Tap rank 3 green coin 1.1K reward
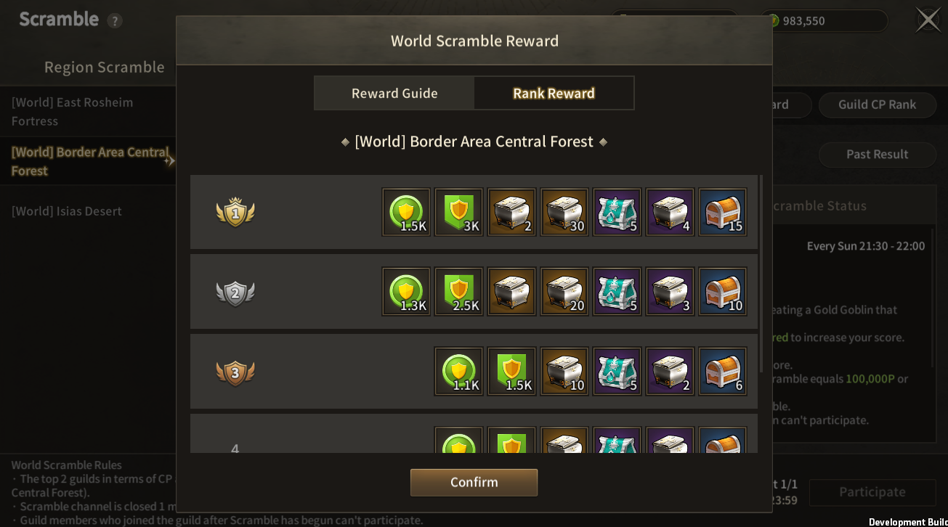948x527 pixels. pos(458,372)
